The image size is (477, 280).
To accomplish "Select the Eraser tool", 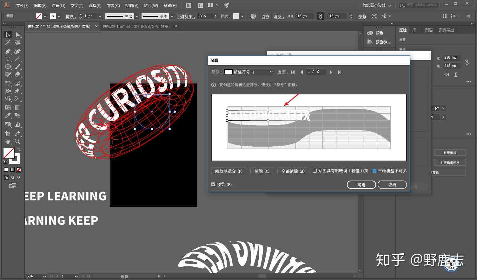I will point(17,74).
